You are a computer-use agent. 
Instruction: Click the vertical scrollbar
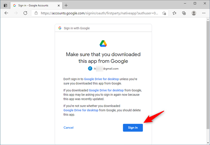[x=208, y=75]
